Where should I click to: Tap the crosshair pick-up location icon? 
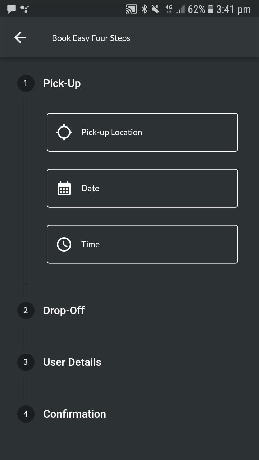point(64,132)
